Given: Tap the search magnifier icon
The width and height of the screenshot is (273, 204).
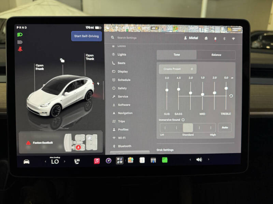Looking at the screenshot, I should coord(113,37).
